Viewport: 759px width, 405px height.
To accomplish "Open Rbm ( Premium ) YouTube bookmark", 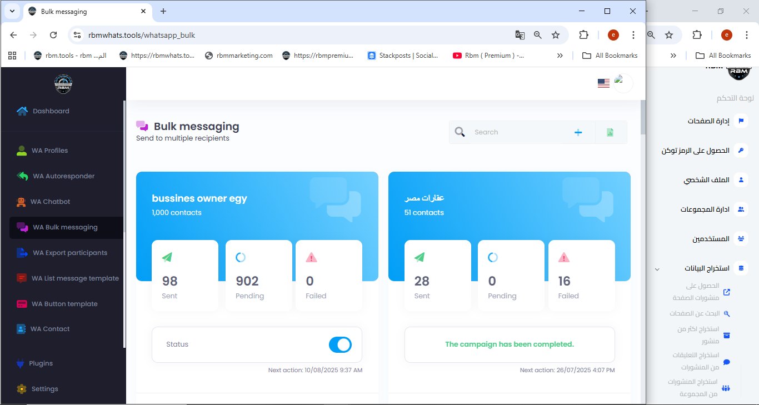I will click(x=488, y=56).
